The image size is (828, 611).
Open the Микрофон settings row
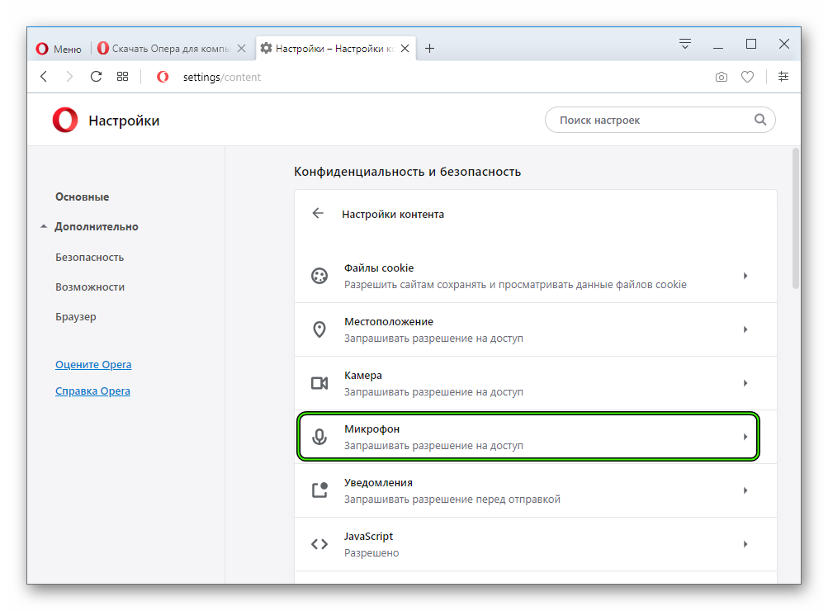tap(528, 437)
